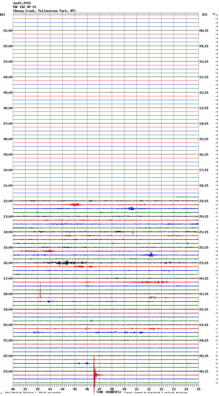Click the blue burst on the 12:30 trace
The height and width of the screenshot is (396, 219).
click(x=131, y=208)
